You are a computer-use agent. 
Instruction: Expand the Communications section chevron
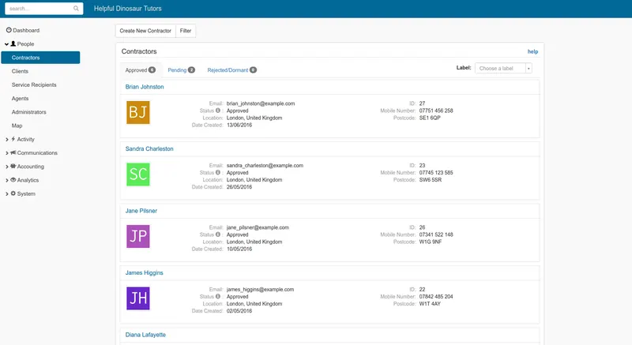[x=7, y=153]
